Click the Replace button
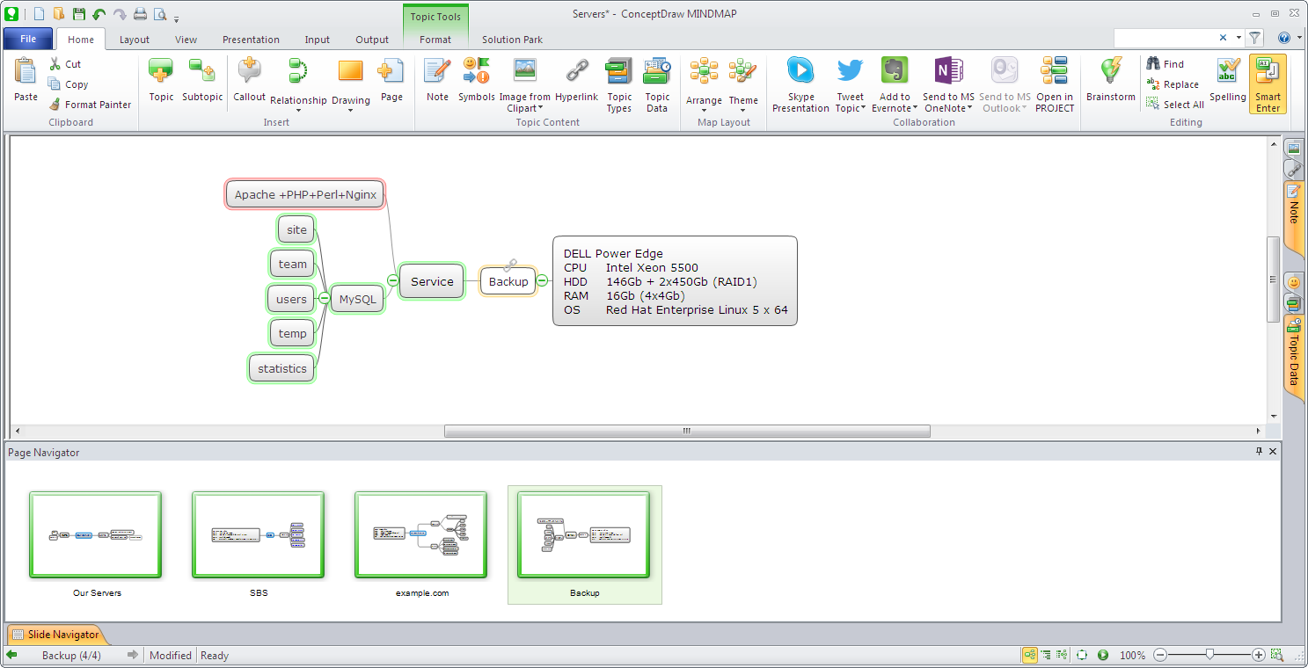Screen dimensions: 1308x668 point(1173,84)
